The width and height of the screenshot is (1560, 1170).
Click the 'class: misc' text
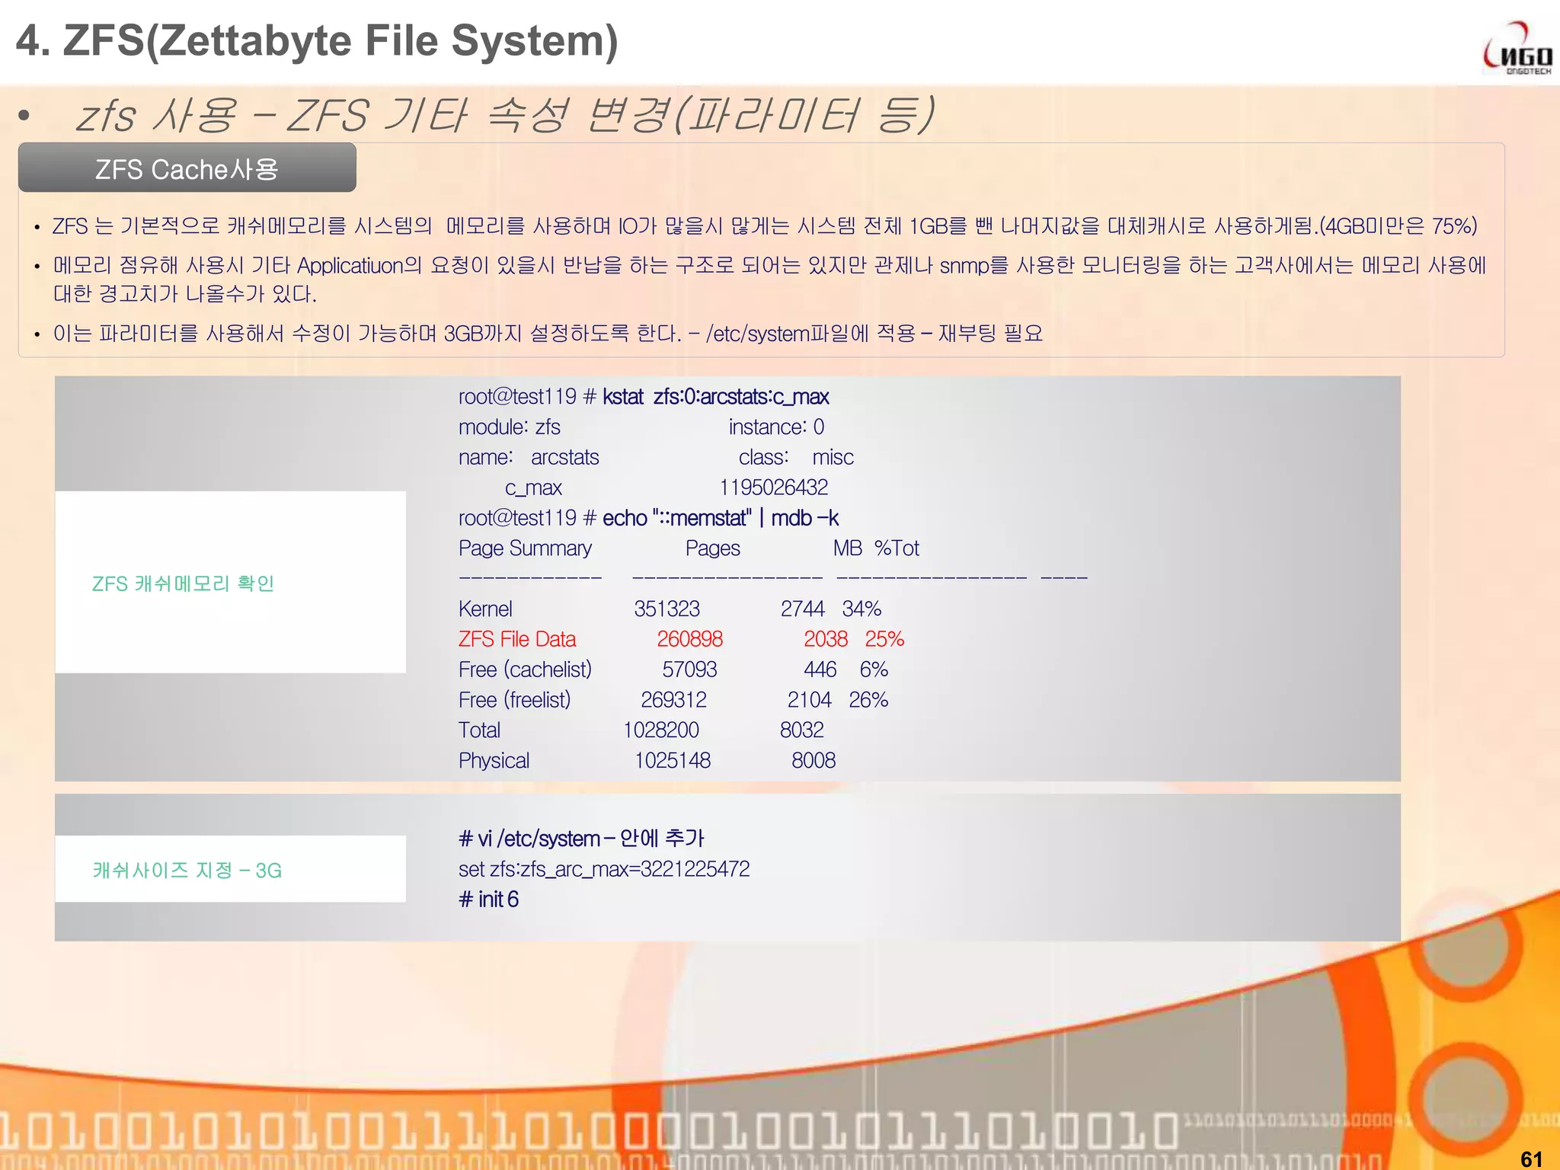(x=796, y=458)
